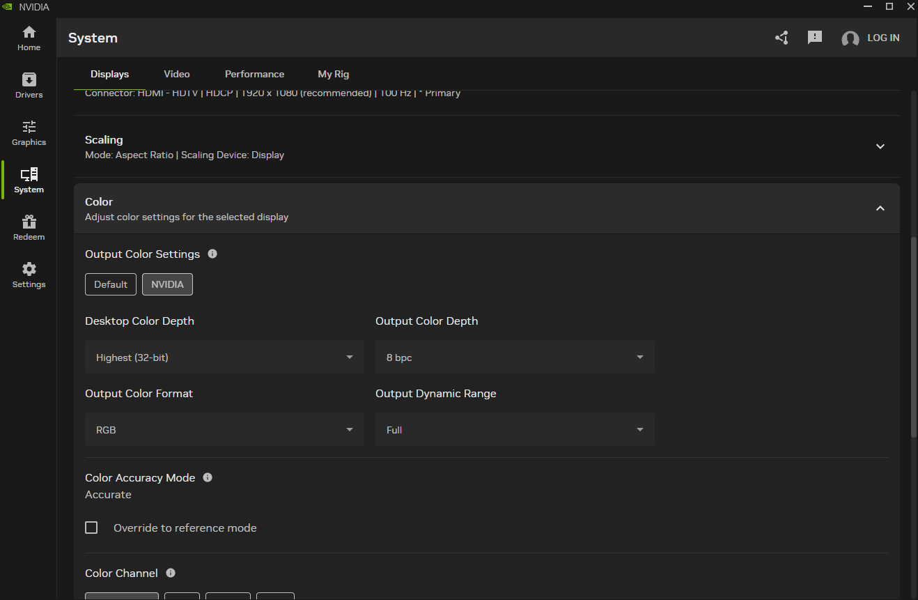Go to the Drivers sidebar icon

click(29, 86)
